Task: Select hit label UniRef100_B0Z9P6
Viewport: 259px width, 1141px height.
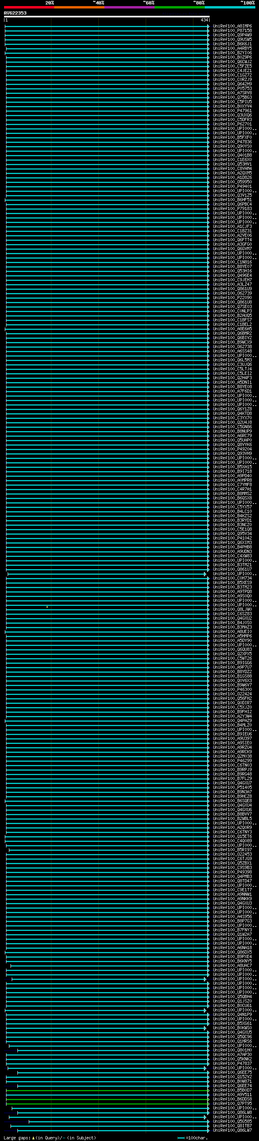Action: pos(232,57)
